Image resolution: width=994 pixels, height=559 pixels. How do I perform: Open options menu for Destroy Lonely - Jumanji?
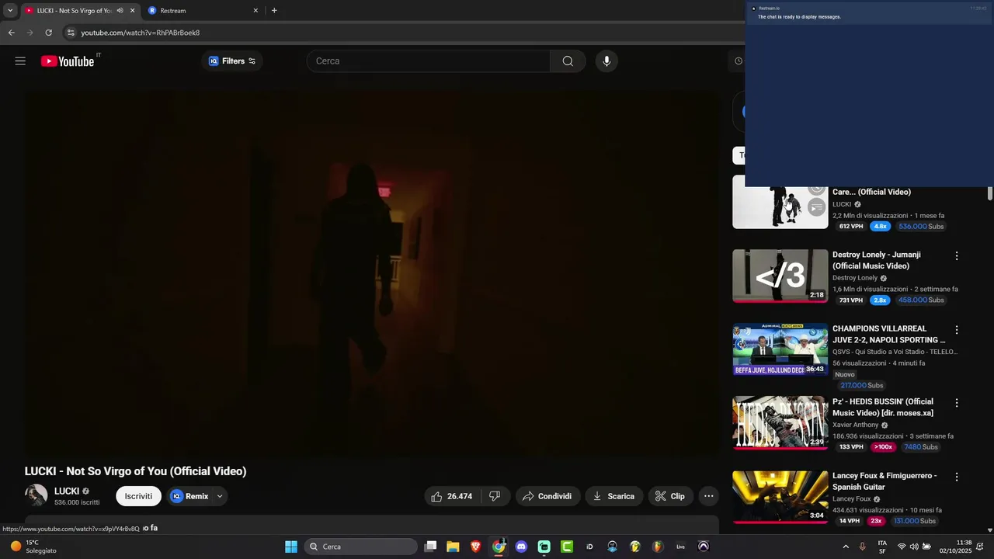click(x=957, y=255)
